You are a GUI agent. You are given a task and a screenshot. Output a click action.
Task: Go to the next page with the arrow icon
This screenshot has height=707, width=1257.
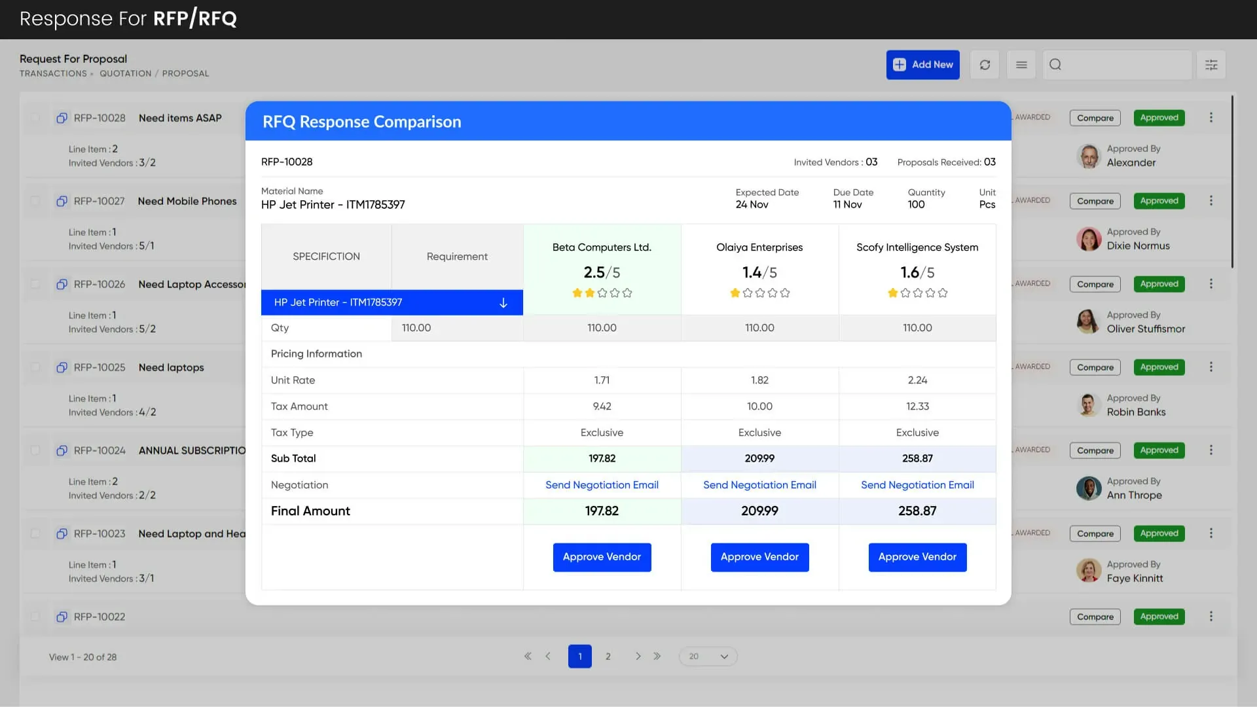(x=638, y=656)
